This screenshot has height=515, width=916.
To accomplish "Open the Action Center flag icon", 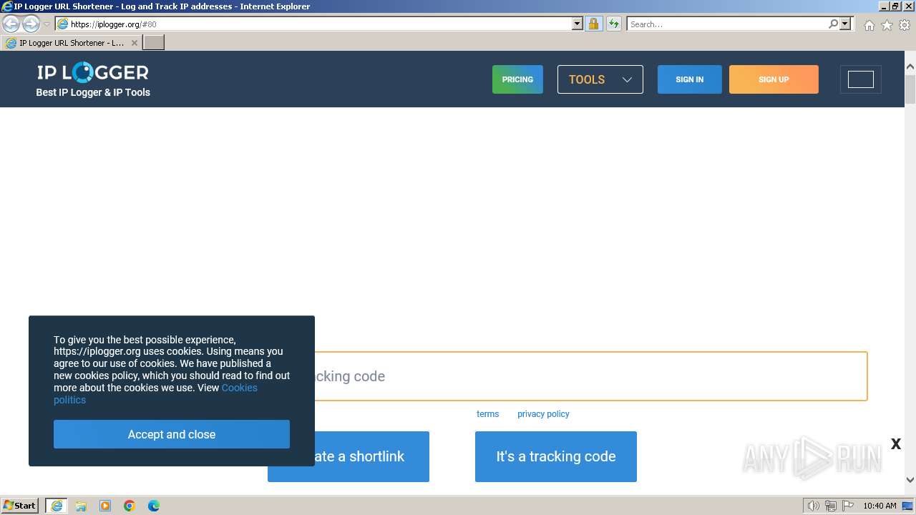I will 848,506.
